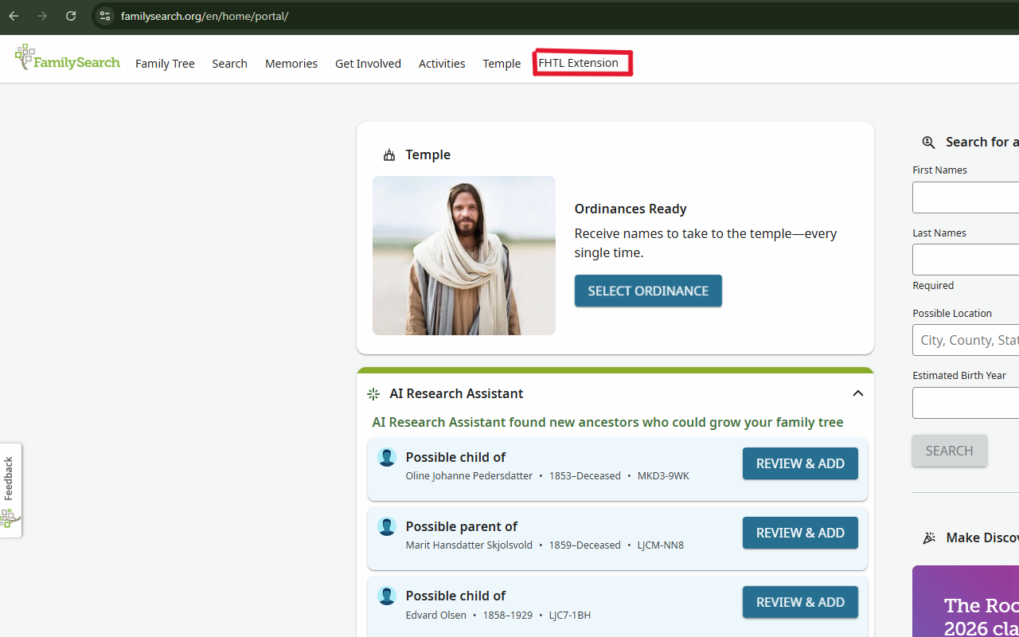
Task: Click the person avatar for Oline Johanne Pedersdatter
Action: click(x=387, y=458)
